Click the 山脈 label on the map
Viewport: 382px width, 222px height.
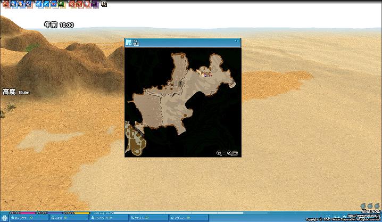click(179, 84)
